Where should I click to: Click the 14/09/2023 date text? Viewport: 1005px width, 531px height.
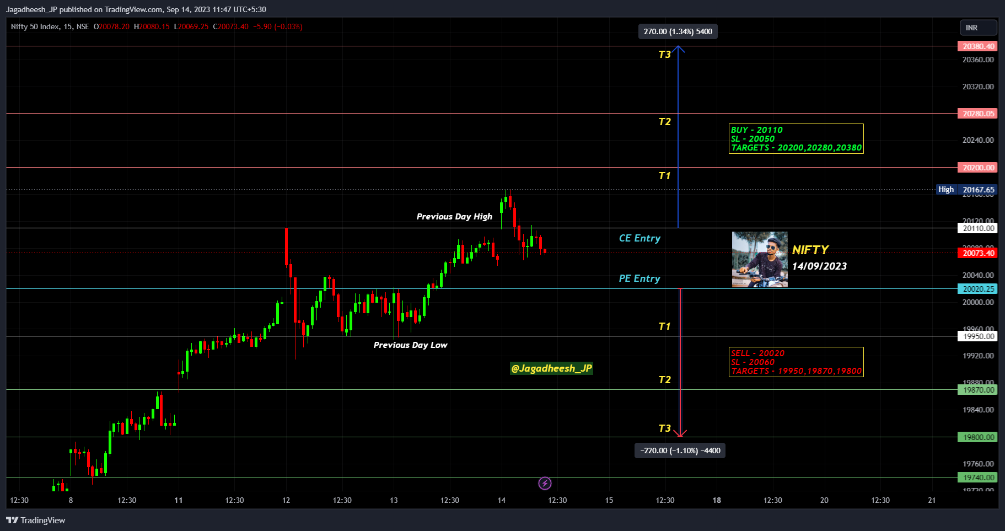pos(819,266)
